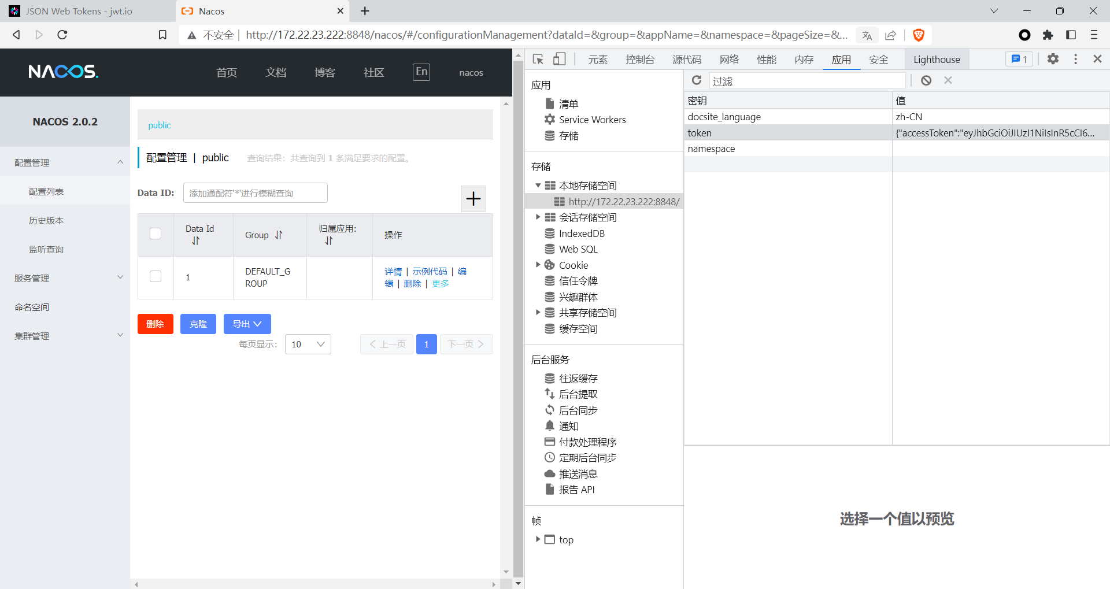Expand 共享存储空间 tree node

(538, 313)
